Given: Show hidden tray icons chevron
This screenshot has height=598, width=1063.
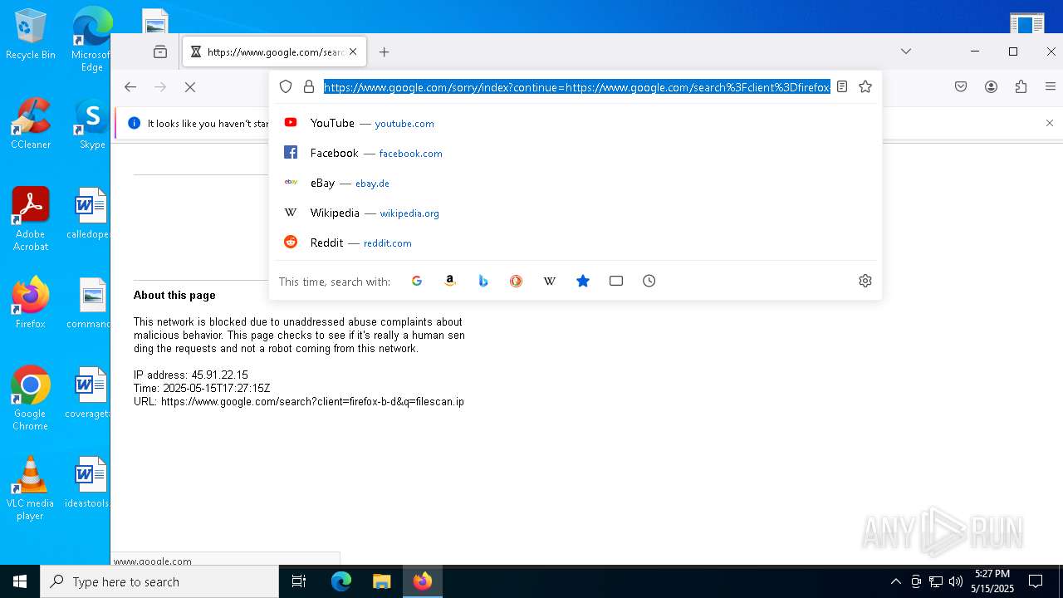Looking at the screenshot, I should [x=895, y=581].
